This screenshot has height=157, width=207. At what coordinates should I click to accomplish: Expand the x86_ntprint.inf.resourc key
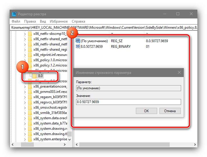tap(25, 55)
